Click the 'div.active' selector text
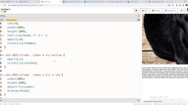The height and width of the screenshot is (105, 188). coord(53,55)
